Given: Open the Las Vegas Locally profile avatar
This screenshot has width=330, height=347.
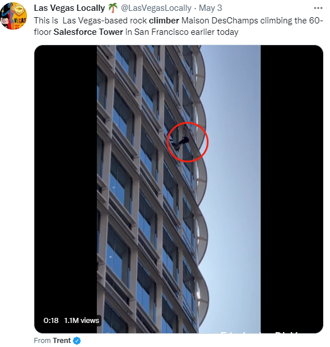Looking at the screenshot, I should 14,16.
